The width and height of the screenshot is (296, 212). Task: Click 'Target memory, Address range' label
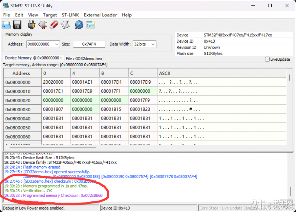pyautogui.click(x=55, y=65)
